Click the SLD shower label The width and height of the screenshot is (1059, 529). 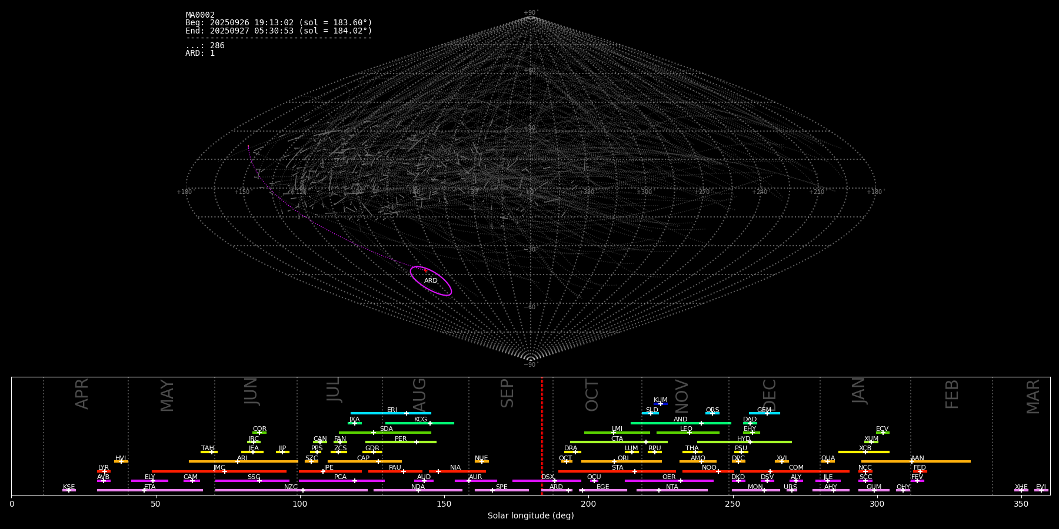(x=652, y=410)
